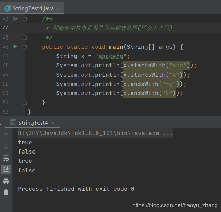Image resolution: width=221 pixels, height=212 pixels.
Task: Click x.startsWith("A") expression on line 49
Action: click(x=153, y=75)
